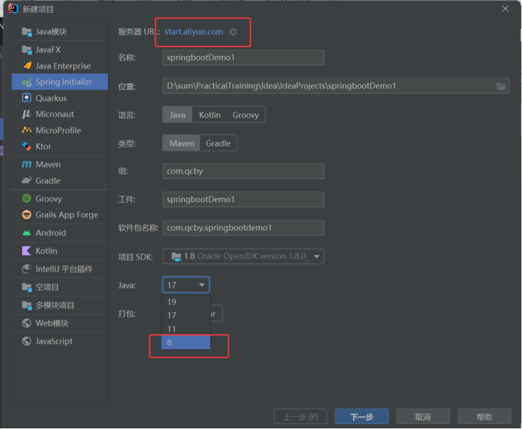522x429 pixels.
Task: Click the MicroProfile icon
Action: tap(26, 130)
